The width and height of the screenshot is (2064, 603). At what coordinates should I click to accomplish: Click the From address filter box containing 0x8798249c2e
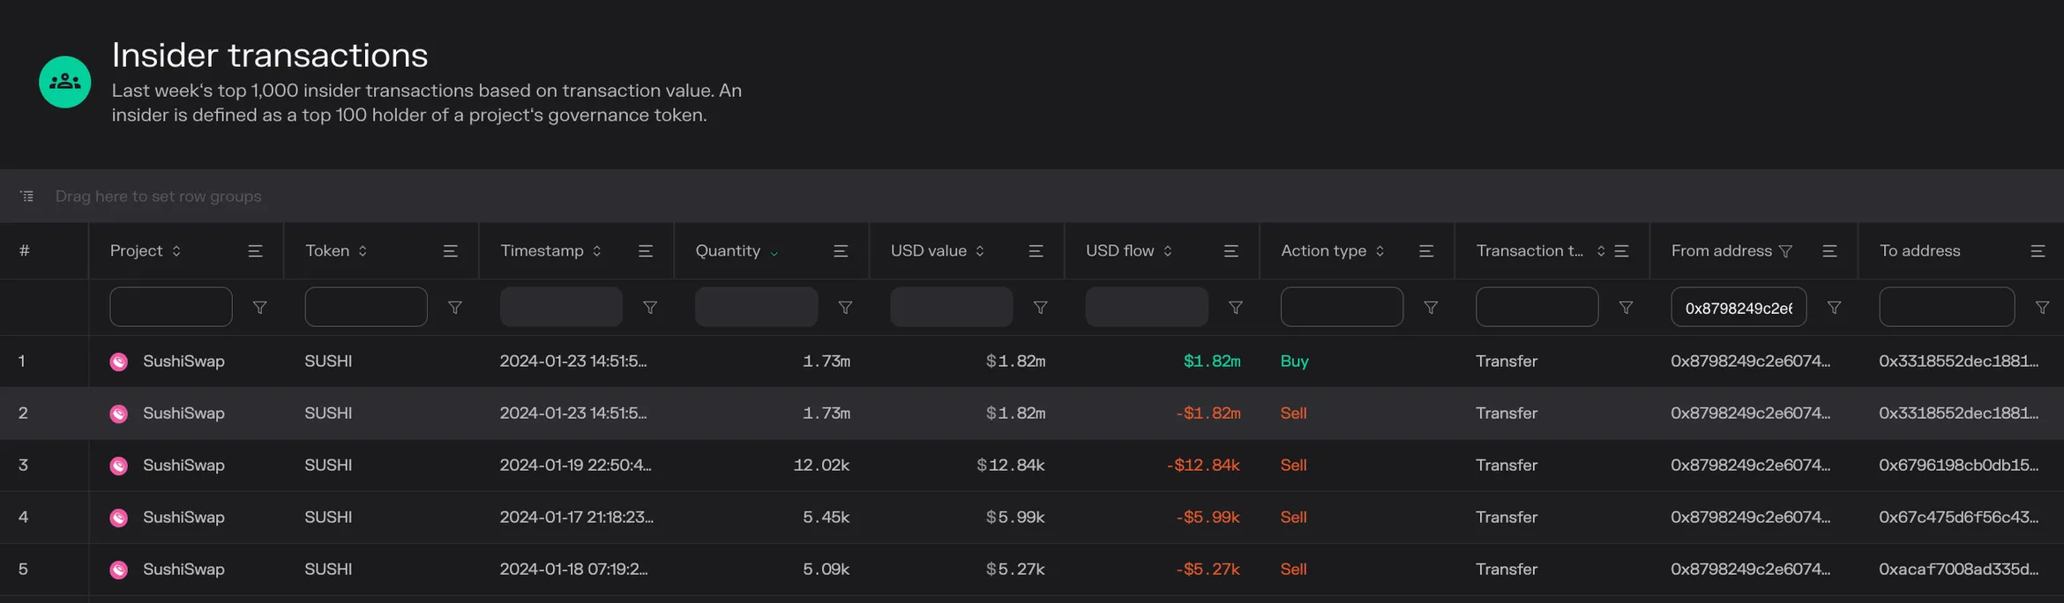point(1739,307)
